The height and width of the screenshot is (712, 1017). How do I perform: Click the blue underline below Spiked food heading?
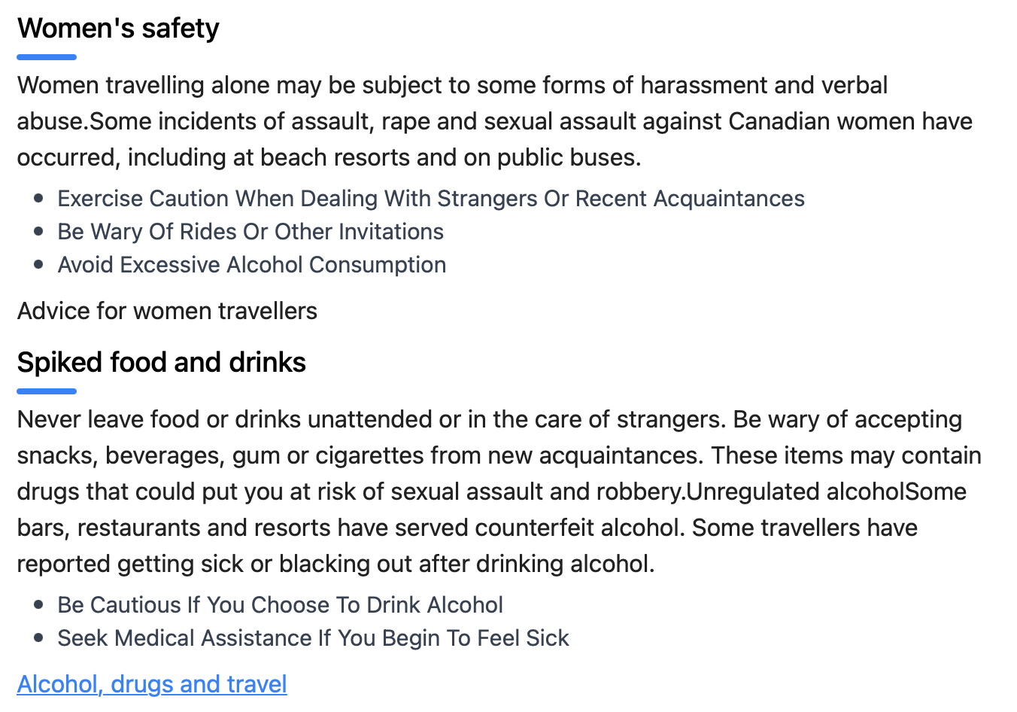tap(47, 391)
